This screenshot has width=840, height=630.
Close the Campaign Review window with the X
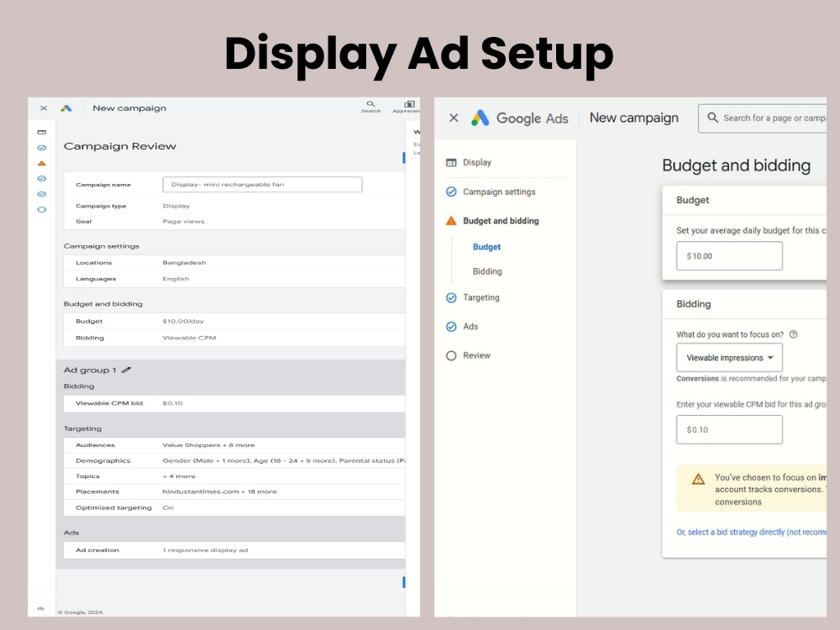44,108
